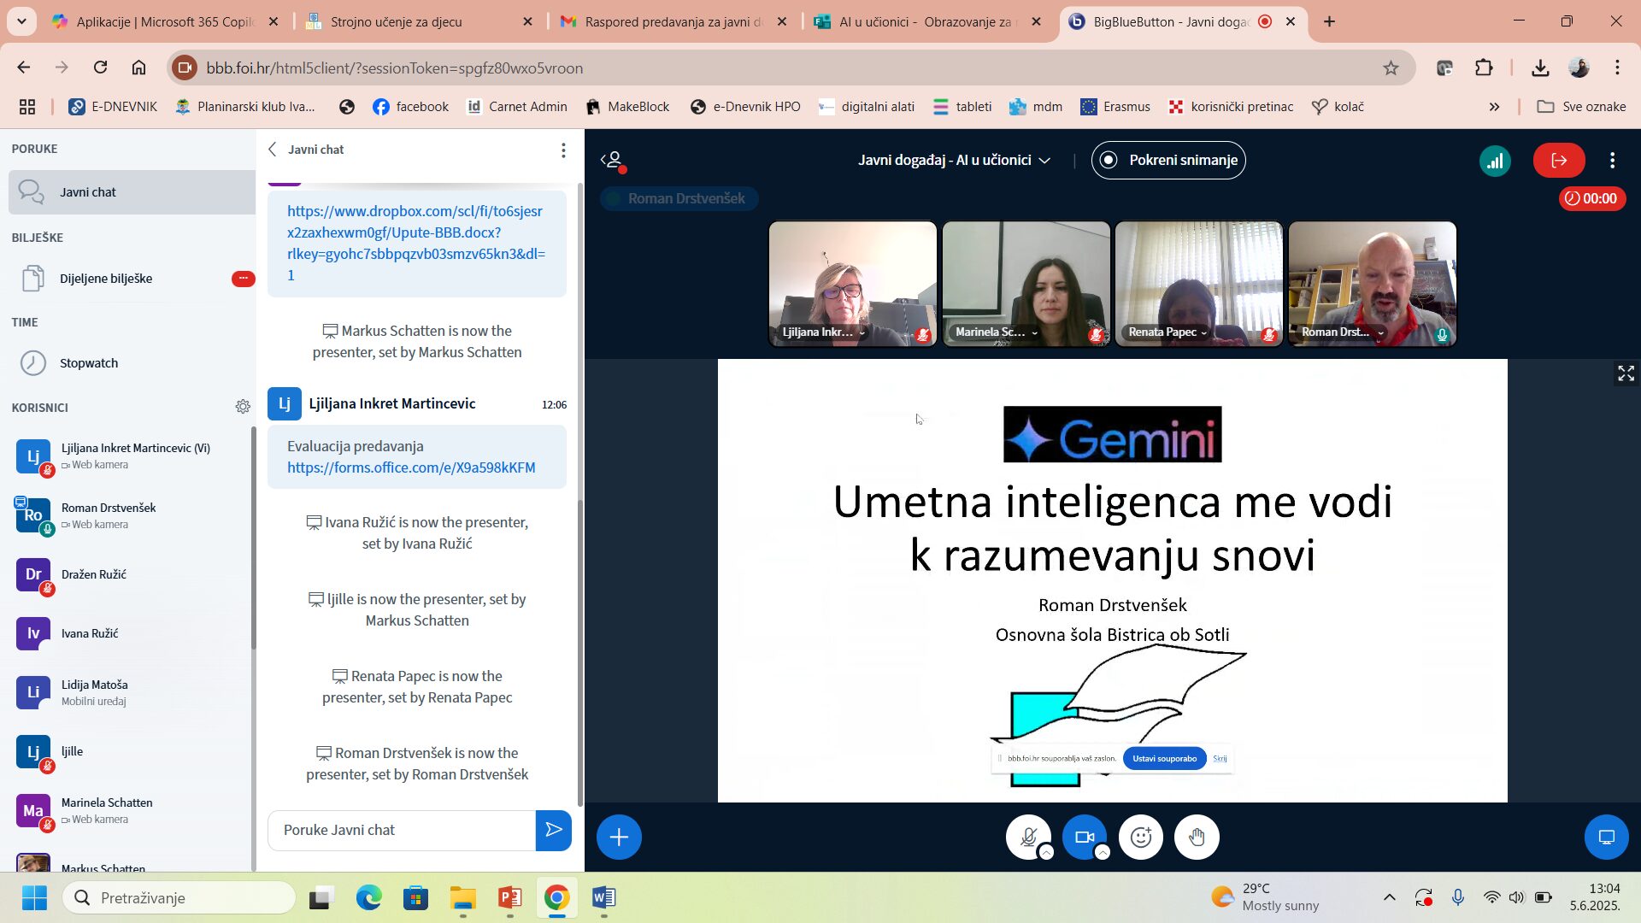Open PowerPoint from the taskbar
1641x923 pixels.
(x=510, y=897)
